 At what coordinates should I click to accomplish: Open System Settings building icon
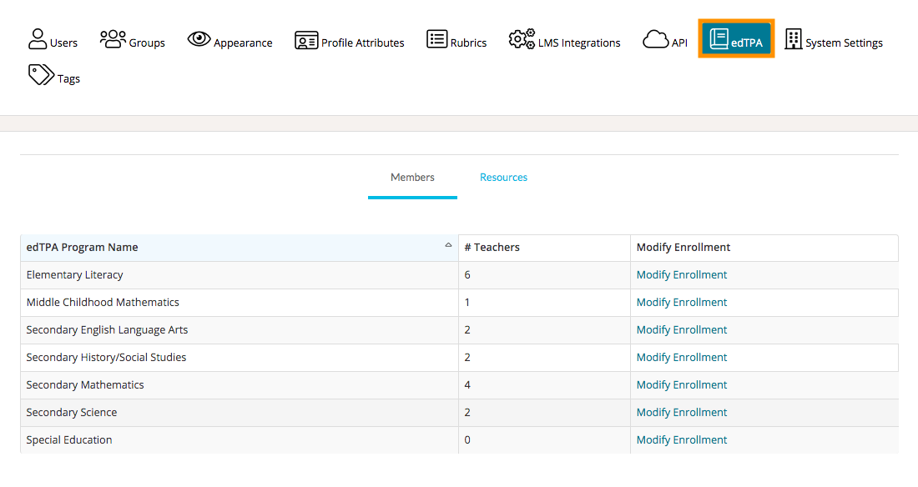(x=793, y=39)
